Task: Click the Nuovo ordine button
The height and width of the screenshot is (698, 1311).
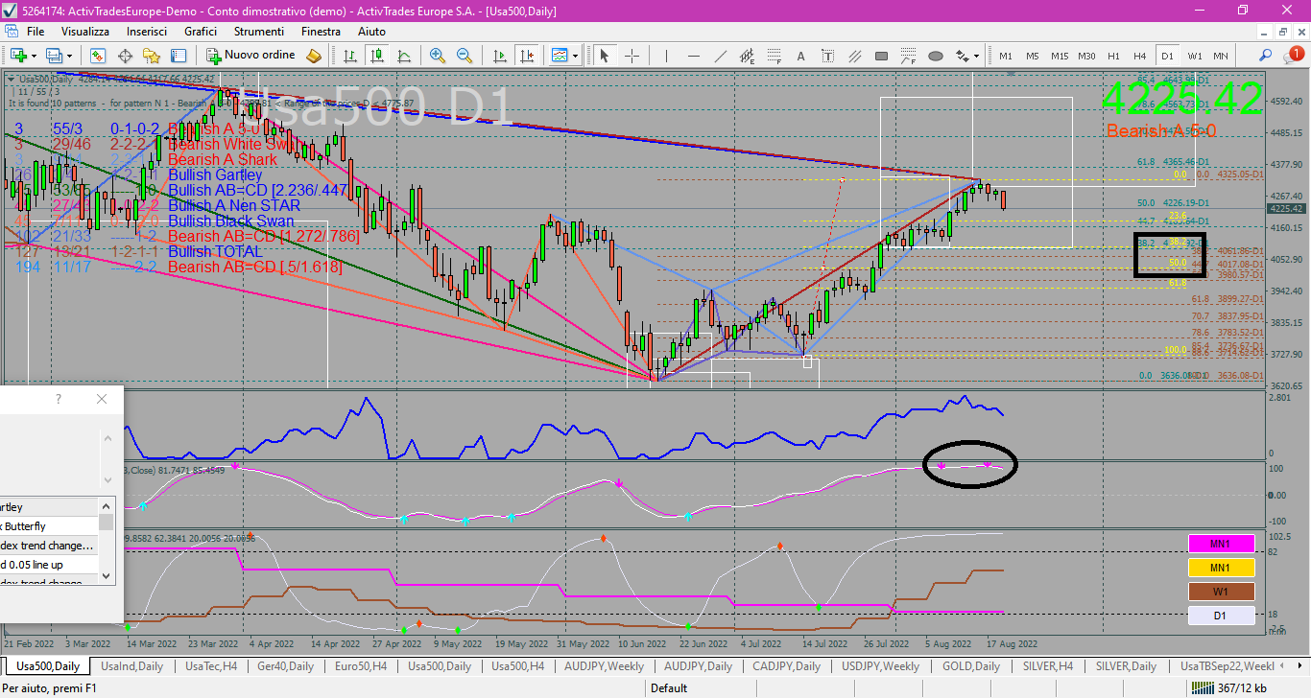Action: 251,56
